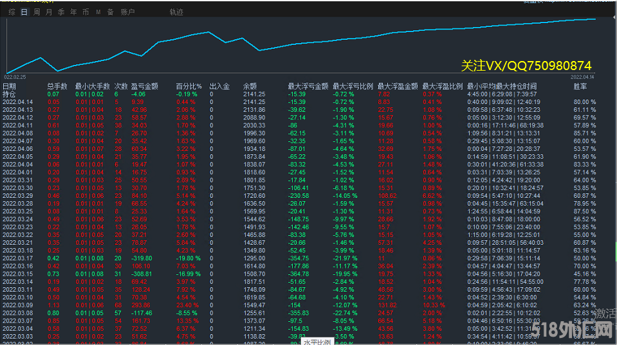Click the 持仓 holdings row
The image size is (617, 345).
click(x=10, y=94)
